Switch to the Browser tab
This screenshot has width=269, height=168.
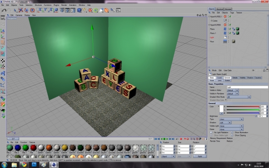[228, 9]
